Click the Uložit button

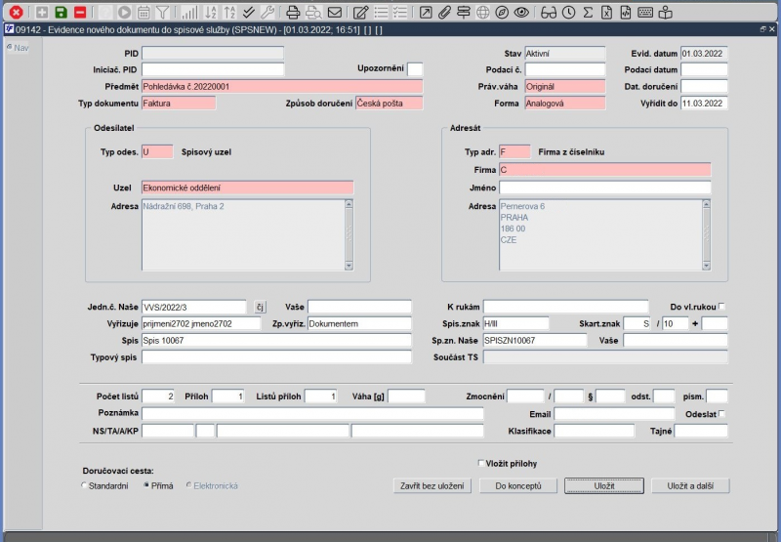click(603, 485)
